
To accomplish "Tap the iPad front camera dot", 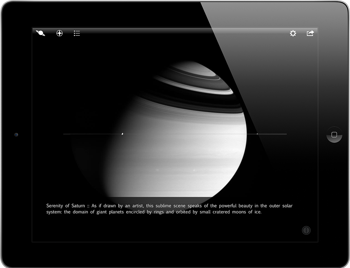I will coord(16,135).
